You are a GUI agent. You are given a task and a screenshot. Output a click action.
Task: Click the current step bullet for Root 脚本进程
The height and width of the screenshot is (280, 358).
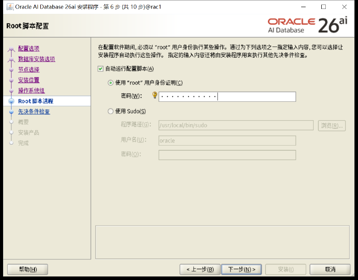pyautogui.click(x=12, y=101)
